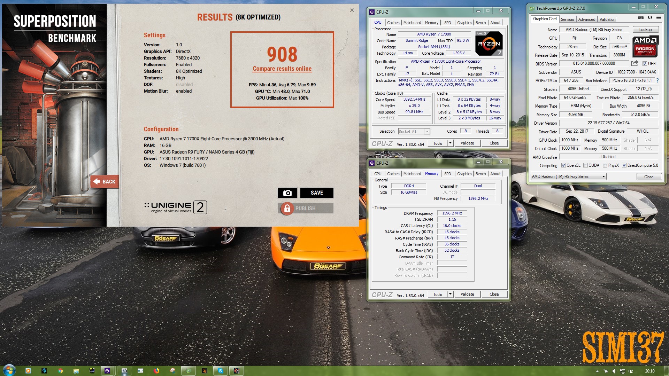Screen dimensions: 669x376
Task: Click Validate in bottom CPU-Z window
Action: (467, 294)
